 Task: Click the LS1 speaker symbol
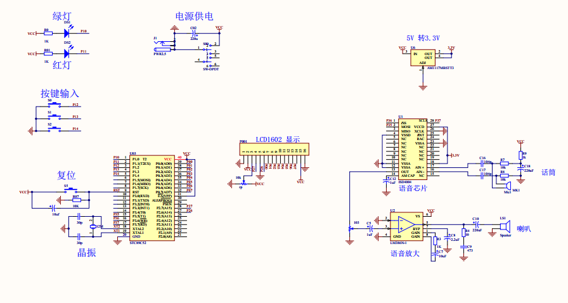505,227
